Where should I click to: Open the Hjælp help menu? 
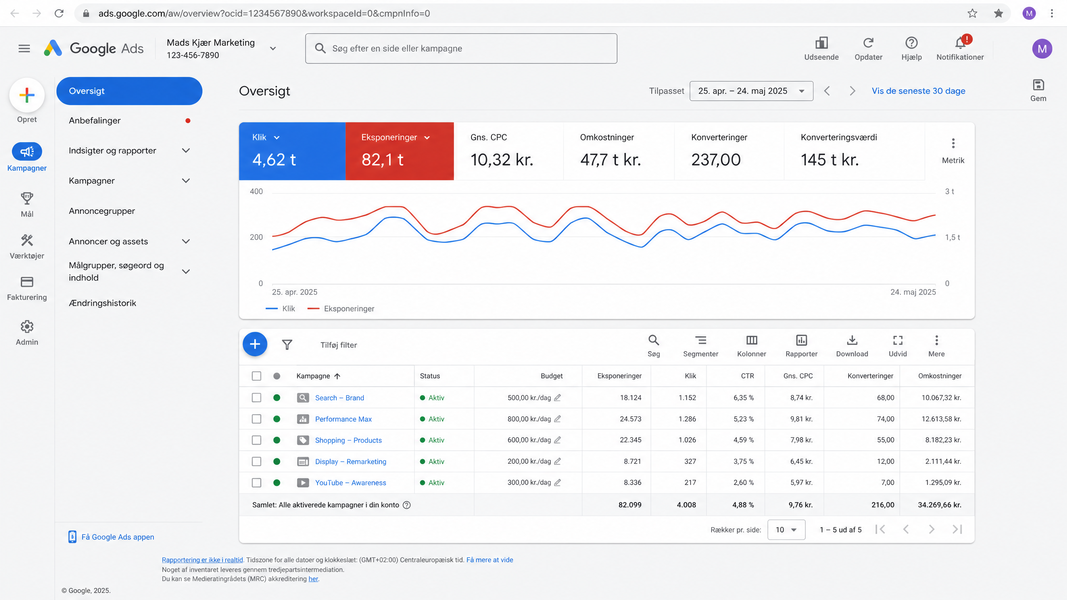(x=911, y=49)
